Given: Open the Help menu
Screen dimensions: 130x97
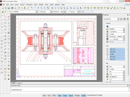Looking at the screenshot, I should coord(63,5).
